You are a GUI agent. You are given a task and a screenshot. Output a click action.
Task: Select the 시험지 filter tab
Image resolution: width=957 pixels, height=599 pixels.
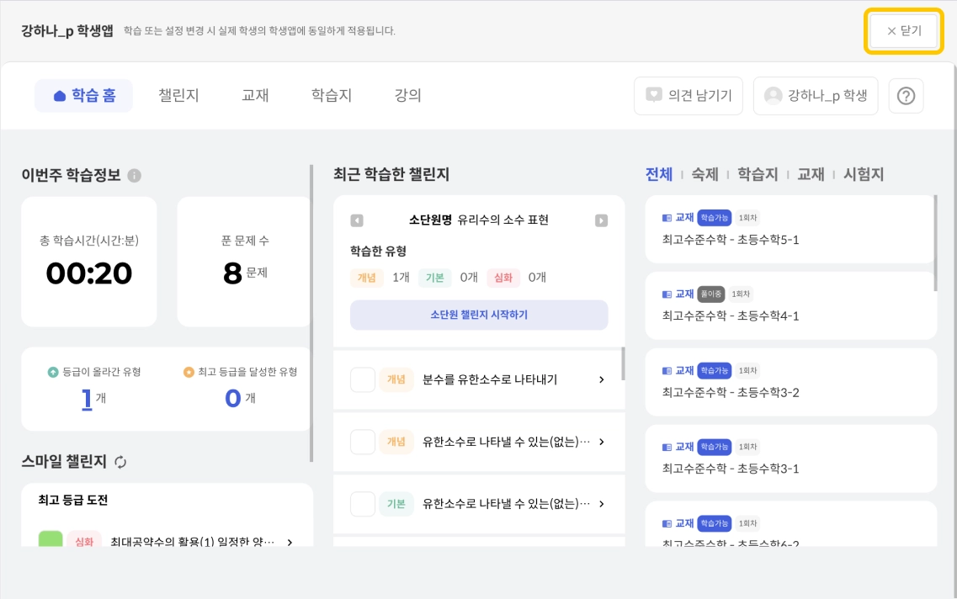click(864, 174)
